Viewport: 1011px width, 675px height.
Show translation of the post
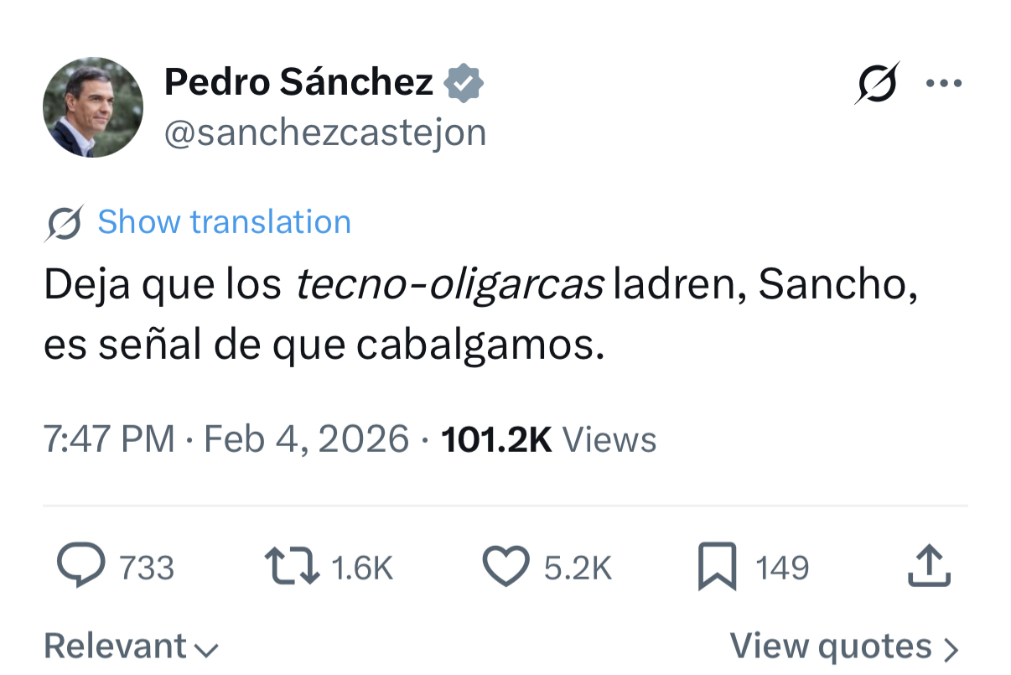click(x=224, y=222)
